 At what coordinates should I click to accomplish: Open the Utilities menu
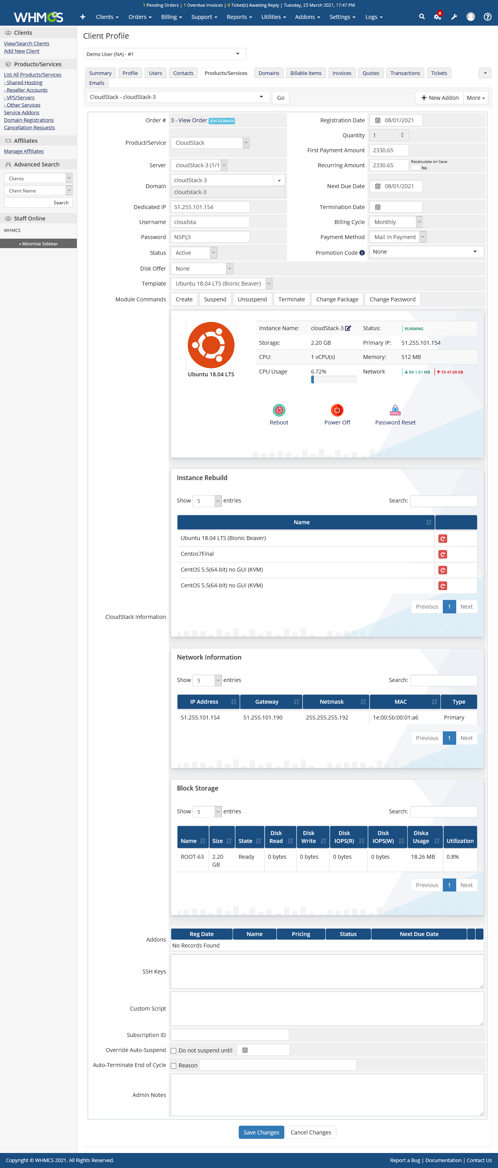[x=274, y=17]
